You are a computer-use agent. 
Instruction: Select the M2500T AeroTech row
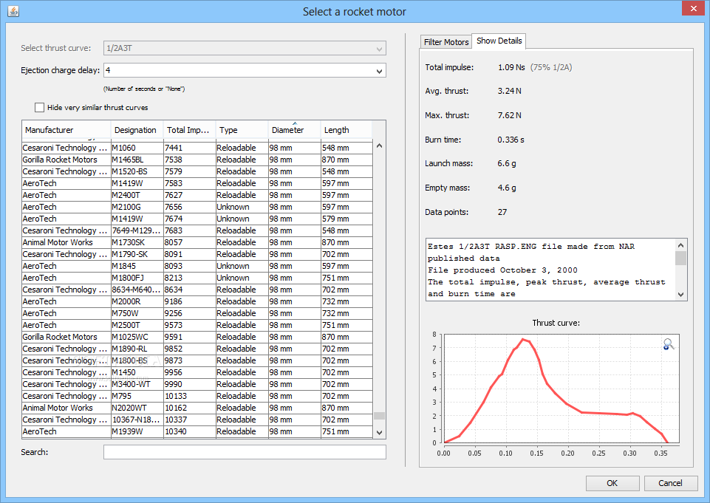point(197,324)
